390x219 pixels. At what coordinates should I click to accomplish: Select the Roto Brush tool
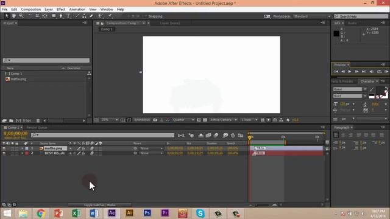101,16
